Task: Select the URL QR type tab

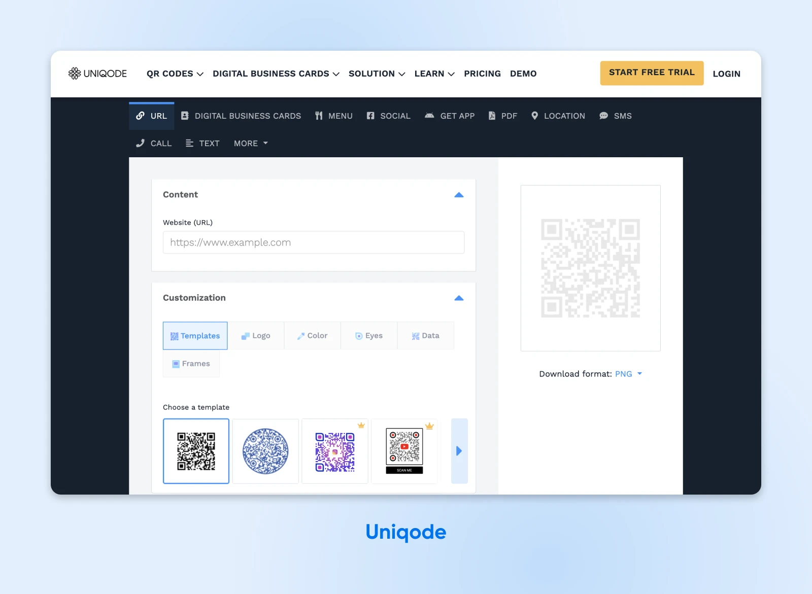Action: (x=152, y=116)
